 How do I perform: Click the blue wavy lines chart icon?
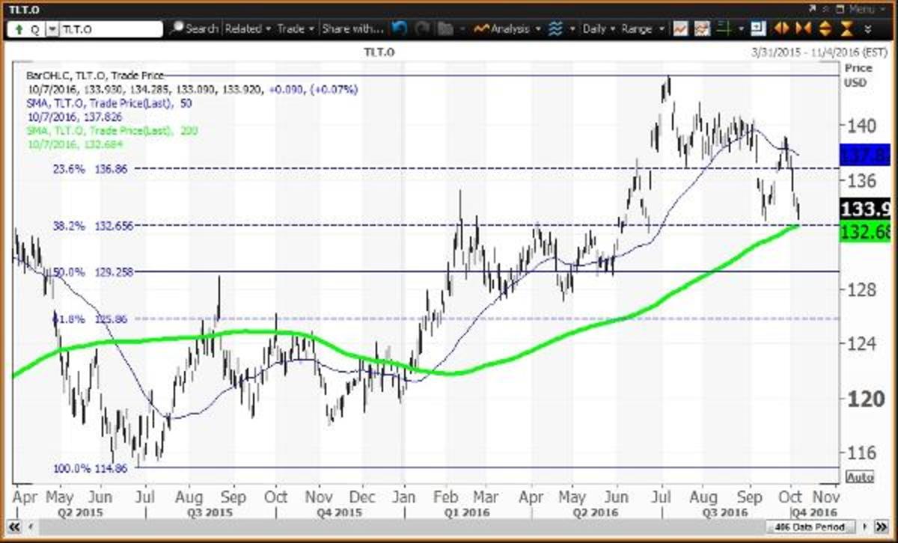[555, 28]
